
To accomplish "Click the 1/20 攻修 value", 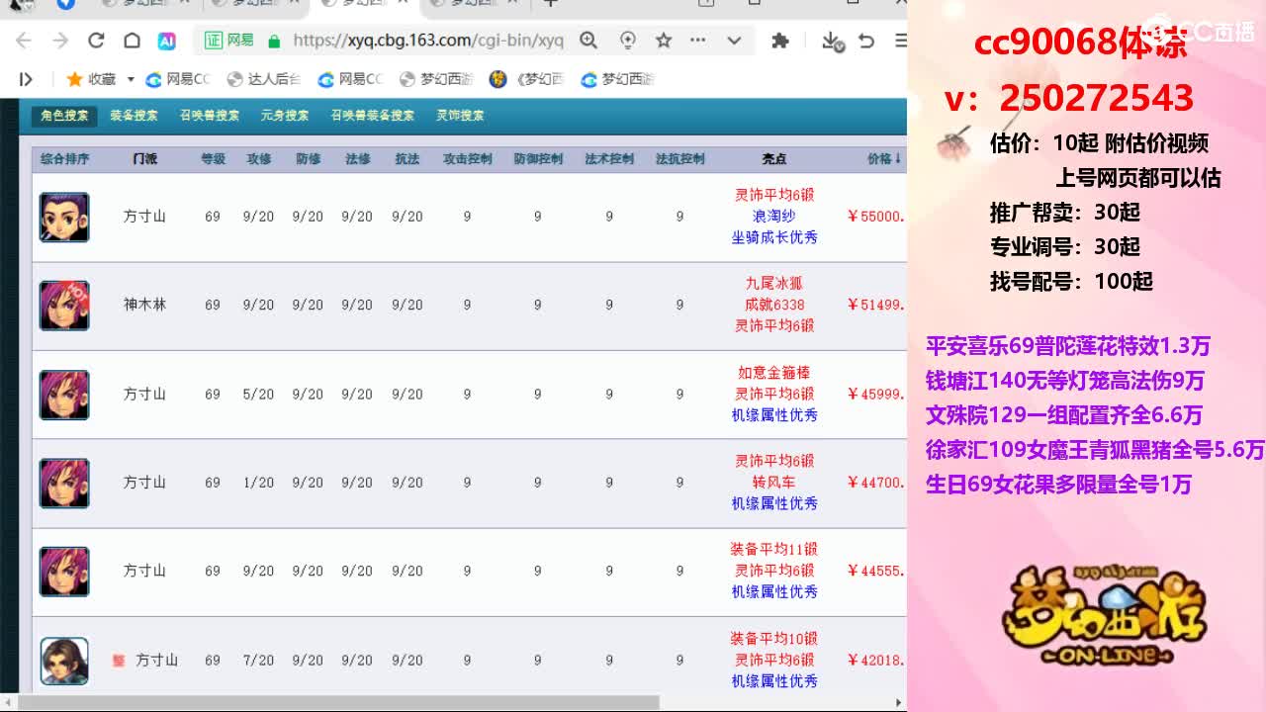I will click(258, 483).
